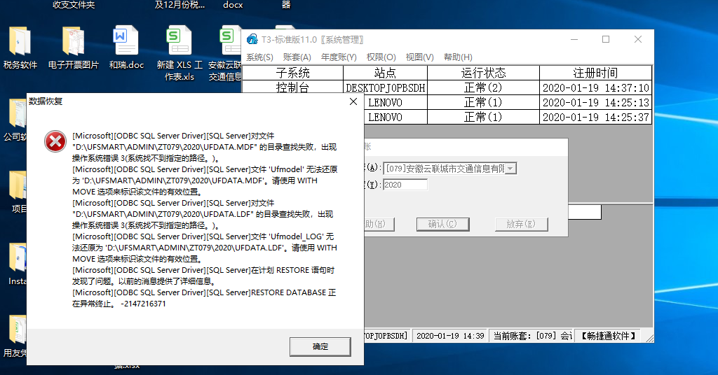718x375 pixels.
Task: Click the 2020-01-19 14:39 status bar time
Action: click(x=450, y=337)
